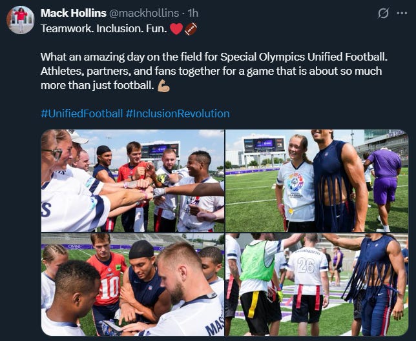Open Mack Hollins profile avatar
Image resolution: width=416 pixels, height=341 pixels.
click(21, 20)
